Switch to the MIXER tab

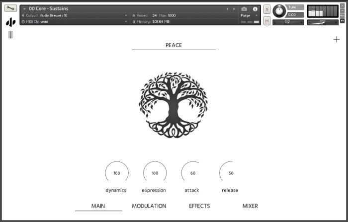(x=250, y=206)
